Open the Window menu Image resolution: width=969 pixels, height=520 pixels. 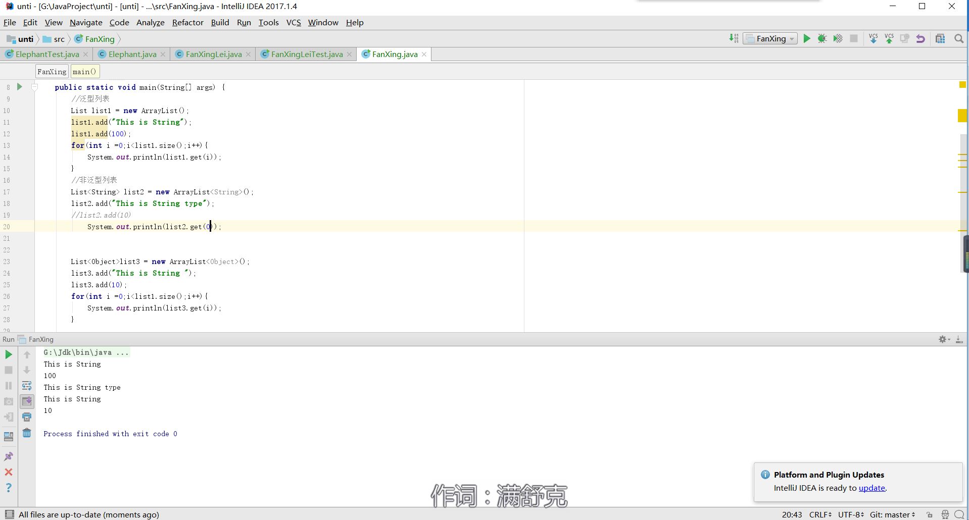click(x=323, y=23)
